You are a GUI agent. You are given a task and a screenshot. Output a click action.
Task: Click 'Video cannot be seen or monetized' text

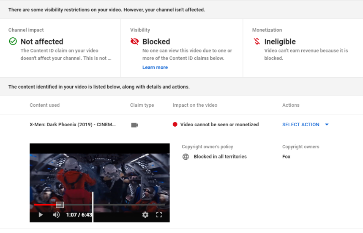click(219, 125)
